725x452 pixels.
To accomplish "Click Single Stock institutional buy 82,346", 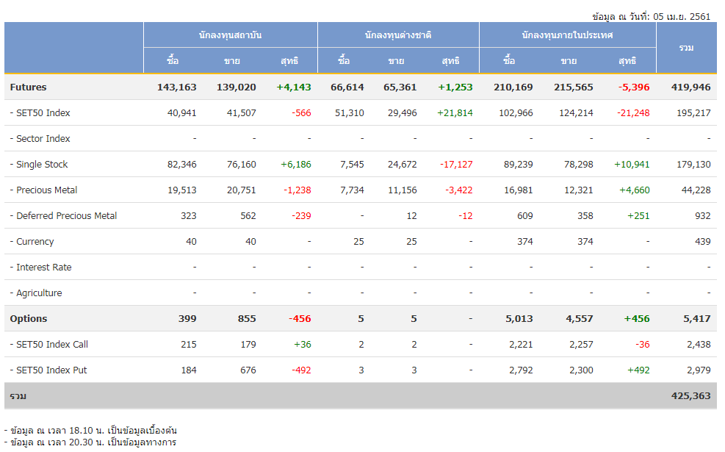I will pos(181,164).
